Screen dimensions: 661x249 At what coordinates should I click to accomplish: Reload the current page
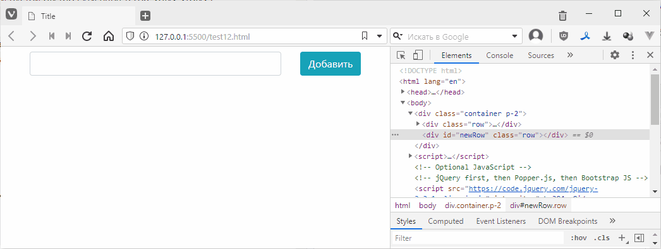click(x=87, y=36)
